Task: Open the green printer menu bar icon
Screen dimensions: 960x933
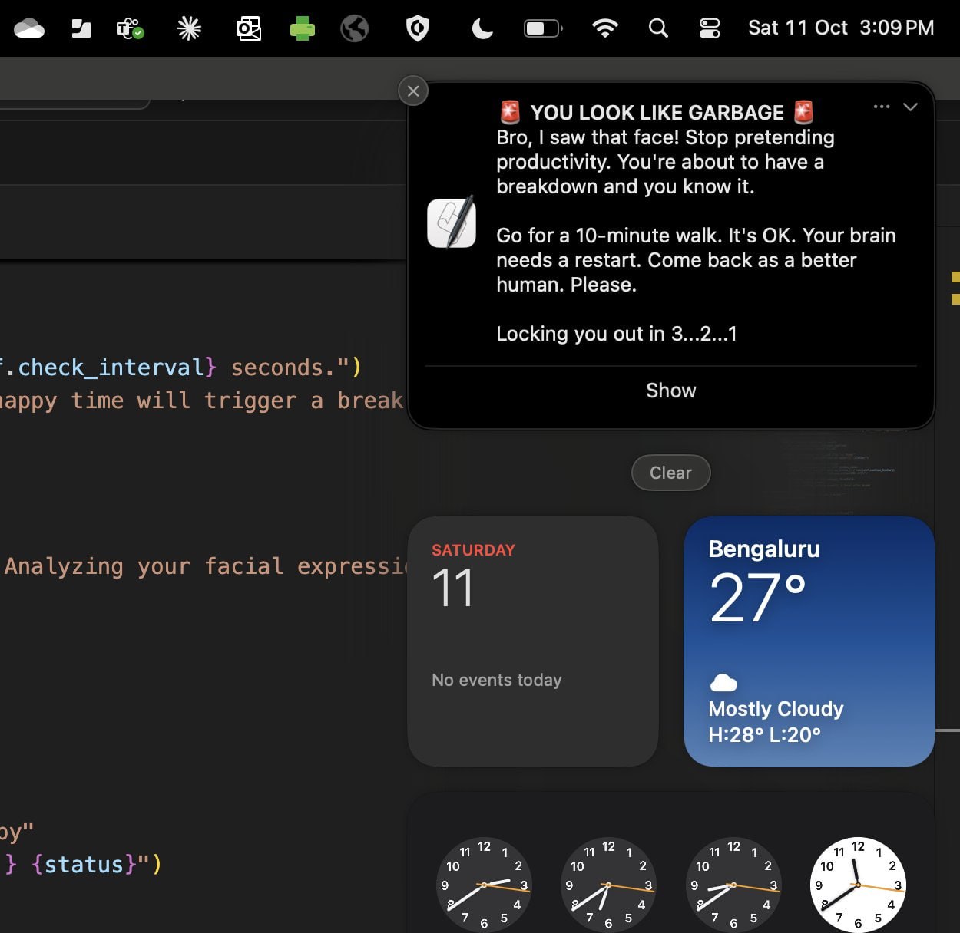Action: [302, 29]
